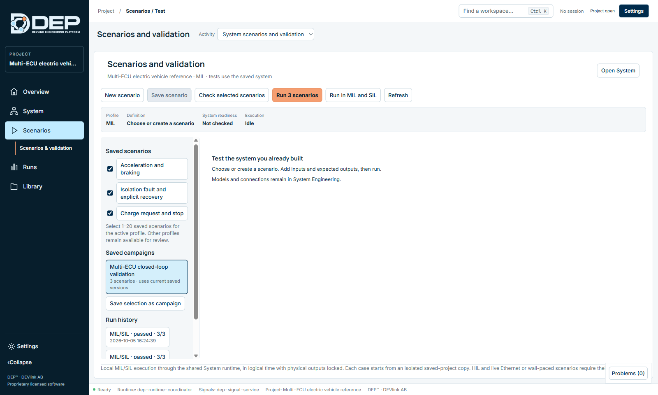Click the Open System button
Image resolution: width=658 pixels, height=395 pixels.
[x=618, y=70]
